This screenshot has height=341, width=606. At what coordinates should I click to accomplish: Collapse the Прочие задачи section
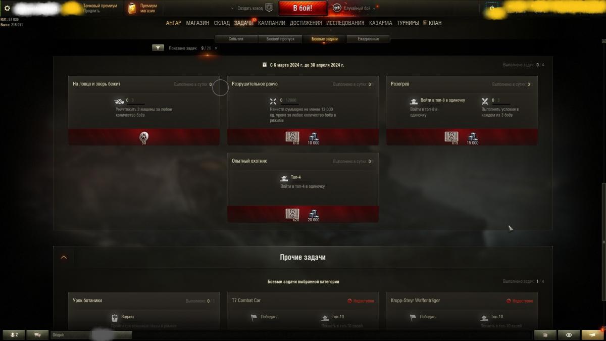(x=64, y=257)
